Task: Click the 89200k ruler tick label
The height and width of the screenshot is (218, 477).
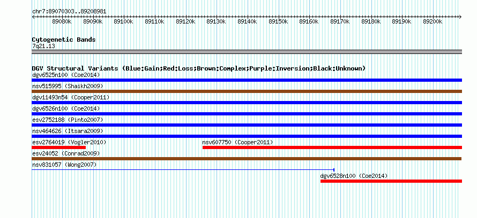Action: [x=433, y=21]
